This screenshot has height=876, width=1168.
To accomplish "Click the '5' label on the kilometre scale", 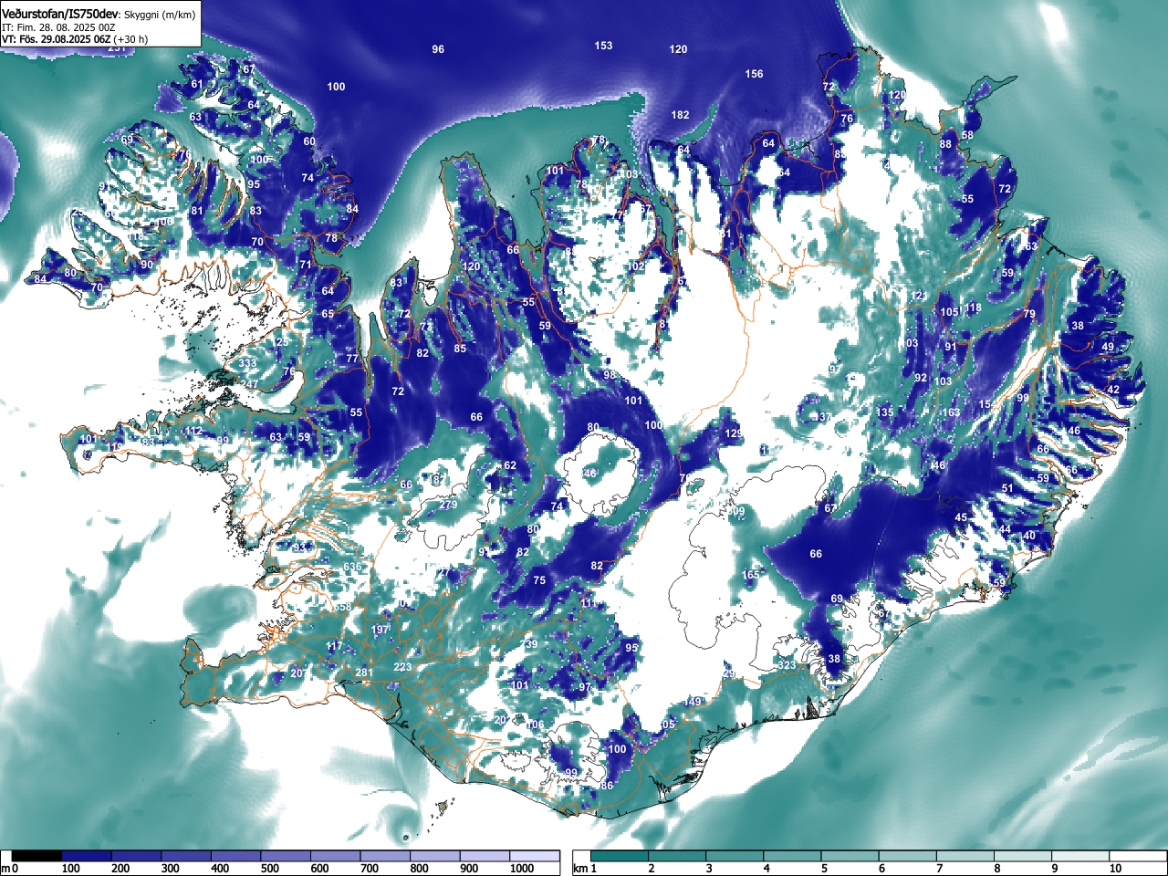I will (824, 869).
